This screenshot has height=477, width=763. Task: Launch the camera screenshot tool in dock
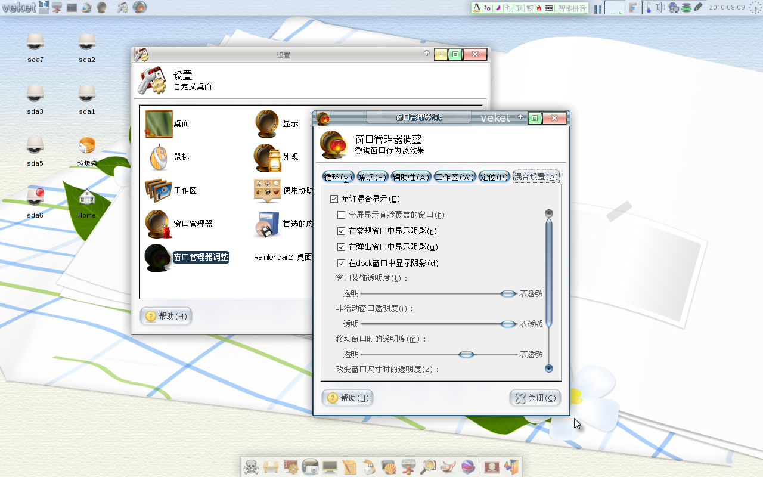coord(310,467)
